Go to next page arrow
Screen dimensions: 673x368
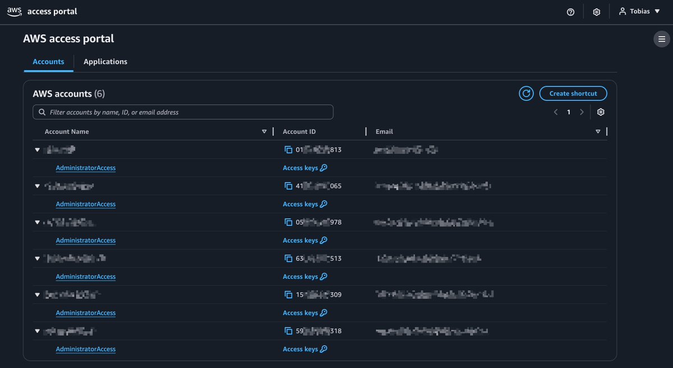(582, 112)
